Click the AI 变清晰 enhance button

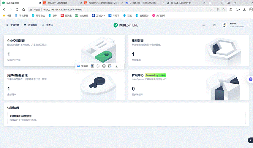coord(83,66)
